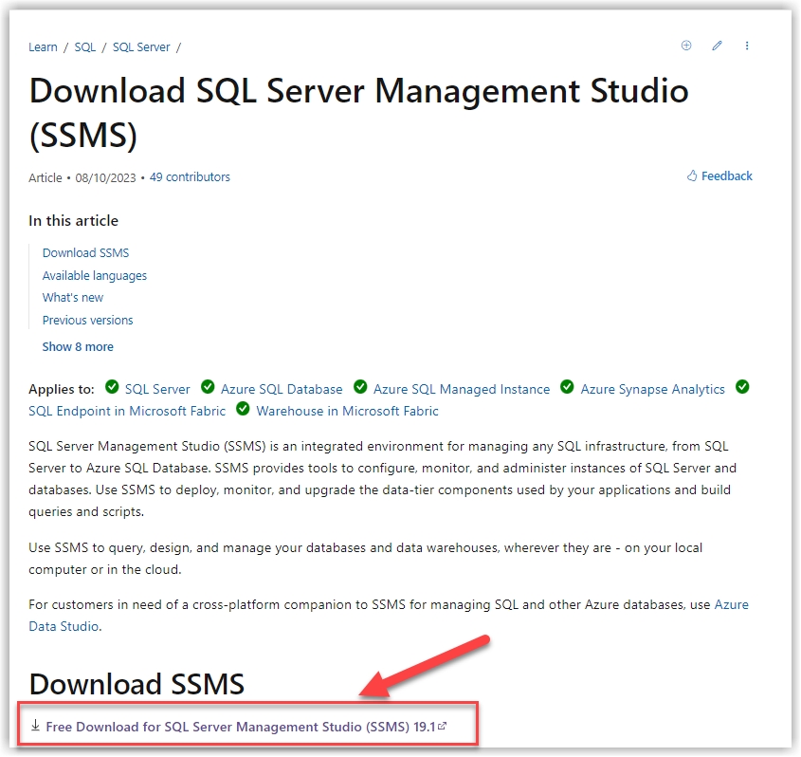Click the edit pencil icon
The image size is (801, 757).
pos(717,46)
